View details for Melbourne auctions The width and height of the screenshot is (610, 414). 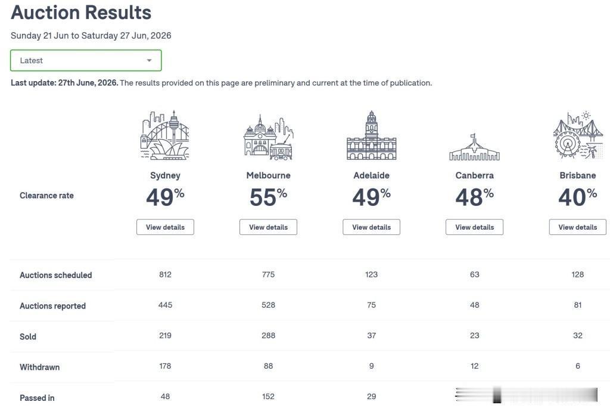269,227
